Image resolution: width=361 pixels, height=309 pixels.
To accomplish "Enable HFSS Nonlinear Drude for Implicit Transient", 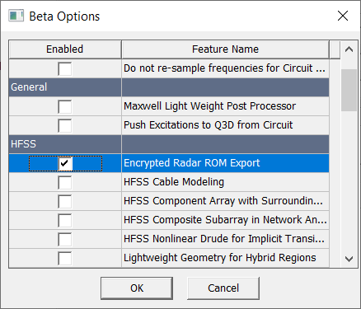I will pos(65,239).
